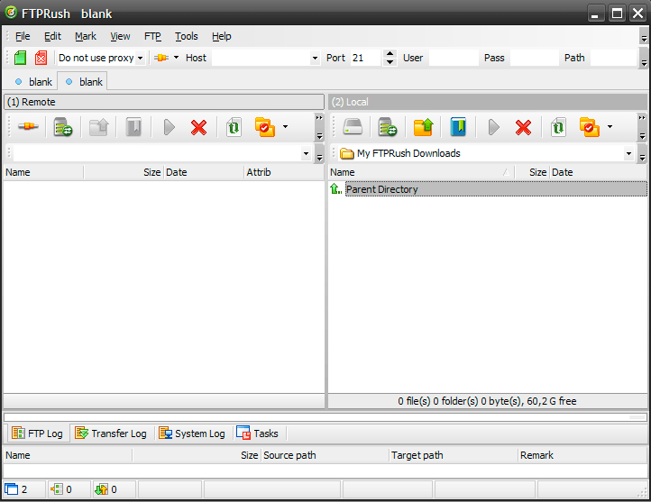Click the drive icon in Local toolbar
Image resolution: width=651 pixels, height=502 pixels.
tap(353, 127)
